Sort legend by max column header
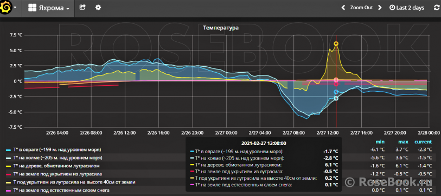This screenshot has height=196, width=441. point(404,142)
